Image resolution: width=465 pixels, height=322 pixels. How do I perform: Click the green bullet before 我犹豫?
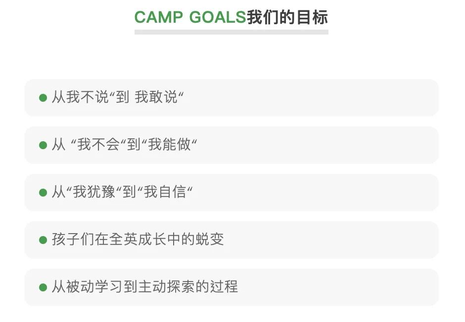pos(43,193)
